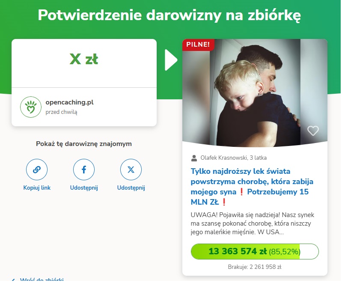Viewport: 342px width, 286px height.
Task: Click the person icon beside Olafek Krasnowski
Action: (194, 158)
